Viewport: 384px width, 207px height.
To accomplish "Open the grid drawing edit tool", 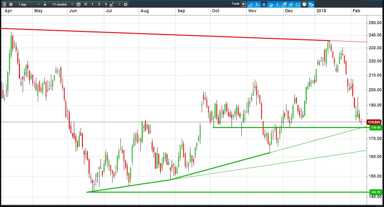I will coord(271,4).
